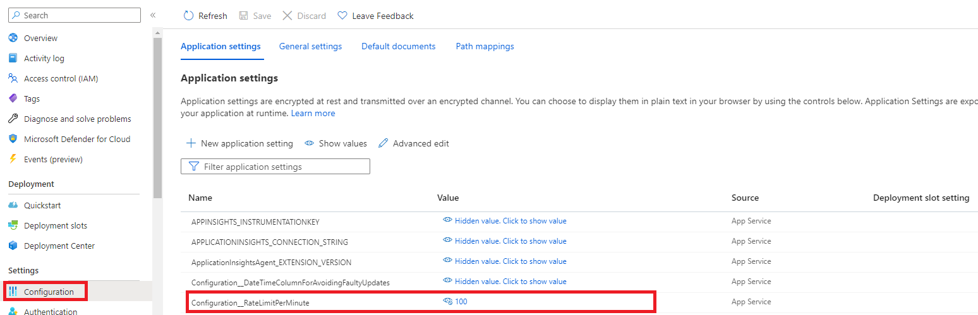Click the funnel filter icon
Image resolution: width=978 pixels, height=315 pixels.
[x=194, y=167]
